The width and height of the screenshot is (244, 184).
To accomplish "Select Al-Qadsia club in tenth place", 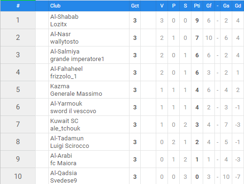I will coord(63,173).
